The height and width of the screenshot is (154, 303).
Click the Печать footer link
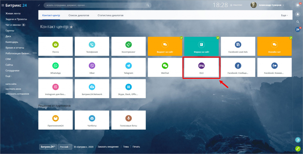pos(136,147)
